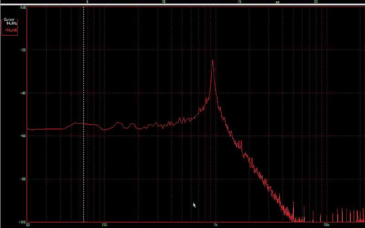Click the 20 Hz label on the frequency axis
The height and width of the screenshot is (228, 365).
[x=28, y=225]
